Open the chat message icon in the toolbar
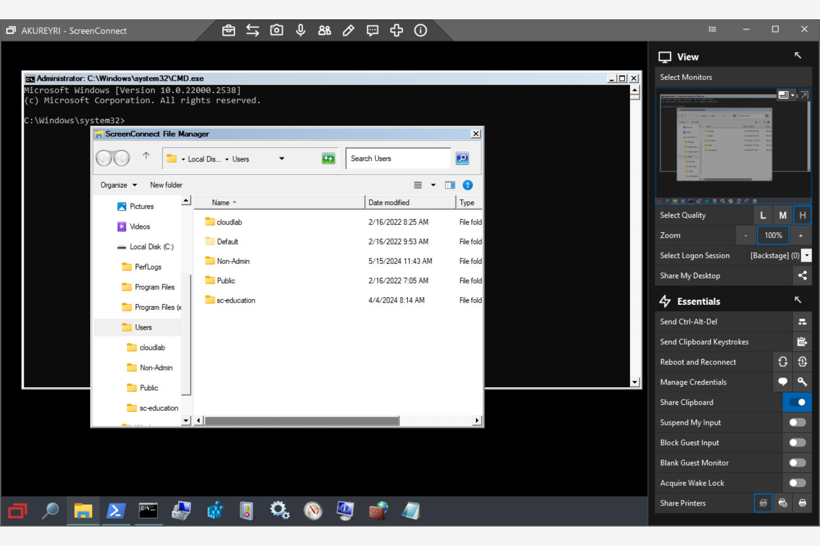The image size is (820, 546). coord(372,30)
